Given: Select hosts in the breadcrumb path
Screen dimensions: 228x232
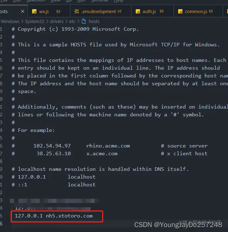Looking at the screenshot, I should click(94, 22).
